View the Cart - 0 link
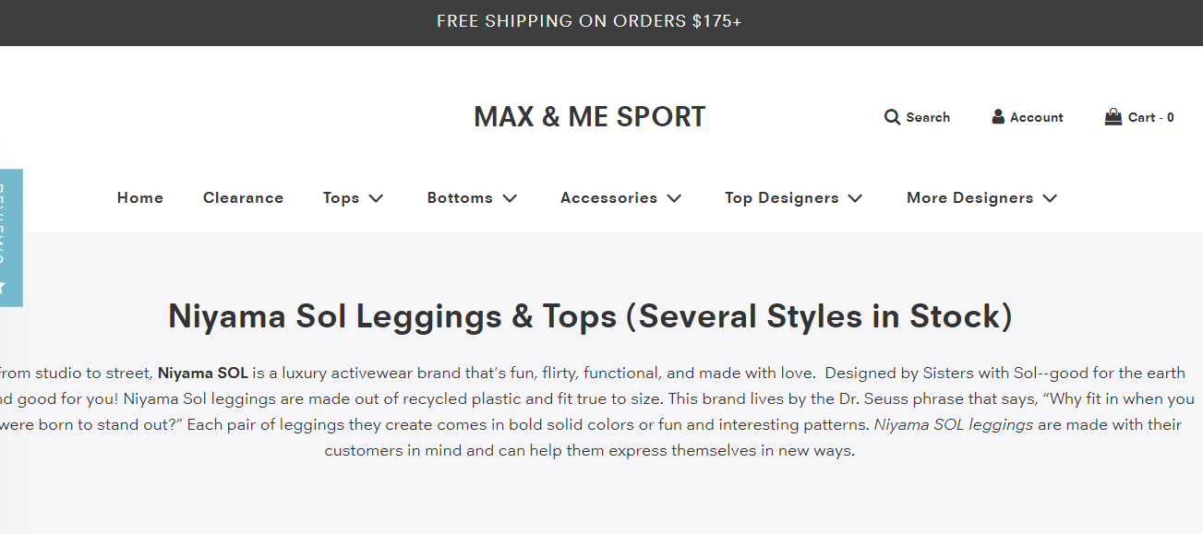The height and width of the screenshot is (534, 1203). 1151,117
